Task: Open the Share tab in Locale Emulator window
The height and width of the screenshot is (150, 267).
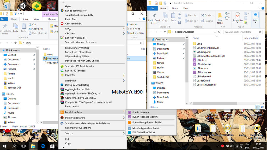Action: 175,8
